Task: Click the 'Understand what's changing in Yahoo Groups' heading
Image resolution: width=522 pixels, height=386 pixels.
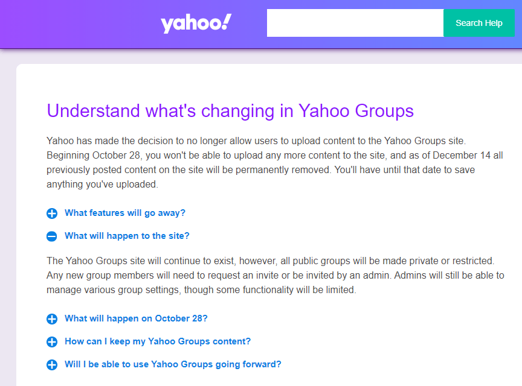Action: (230, 111)
